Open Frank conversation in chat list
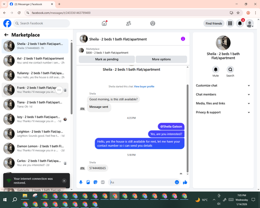 coord(35,90)
